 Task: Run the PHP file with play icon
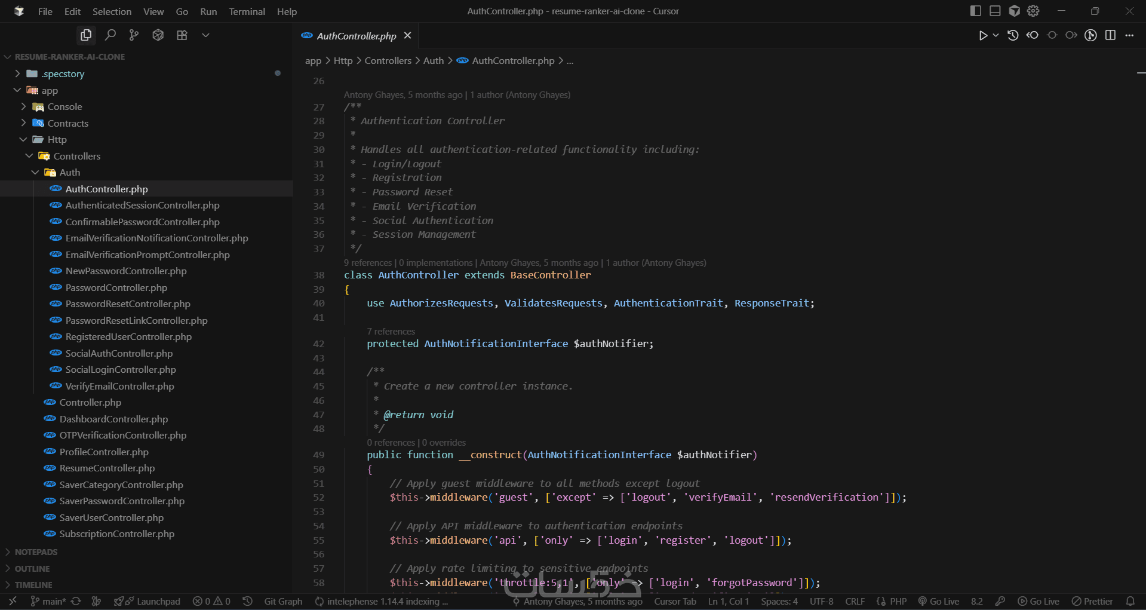pyautogui.click(x=983, y=35)
